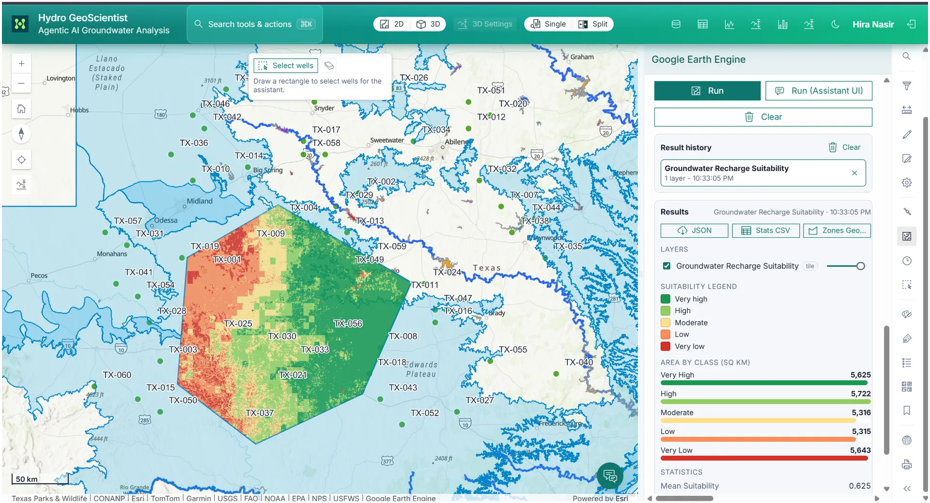930x503 pixels.
Task: Open the Earth Engine map analysis icon in sidebar
Action: 907,236
